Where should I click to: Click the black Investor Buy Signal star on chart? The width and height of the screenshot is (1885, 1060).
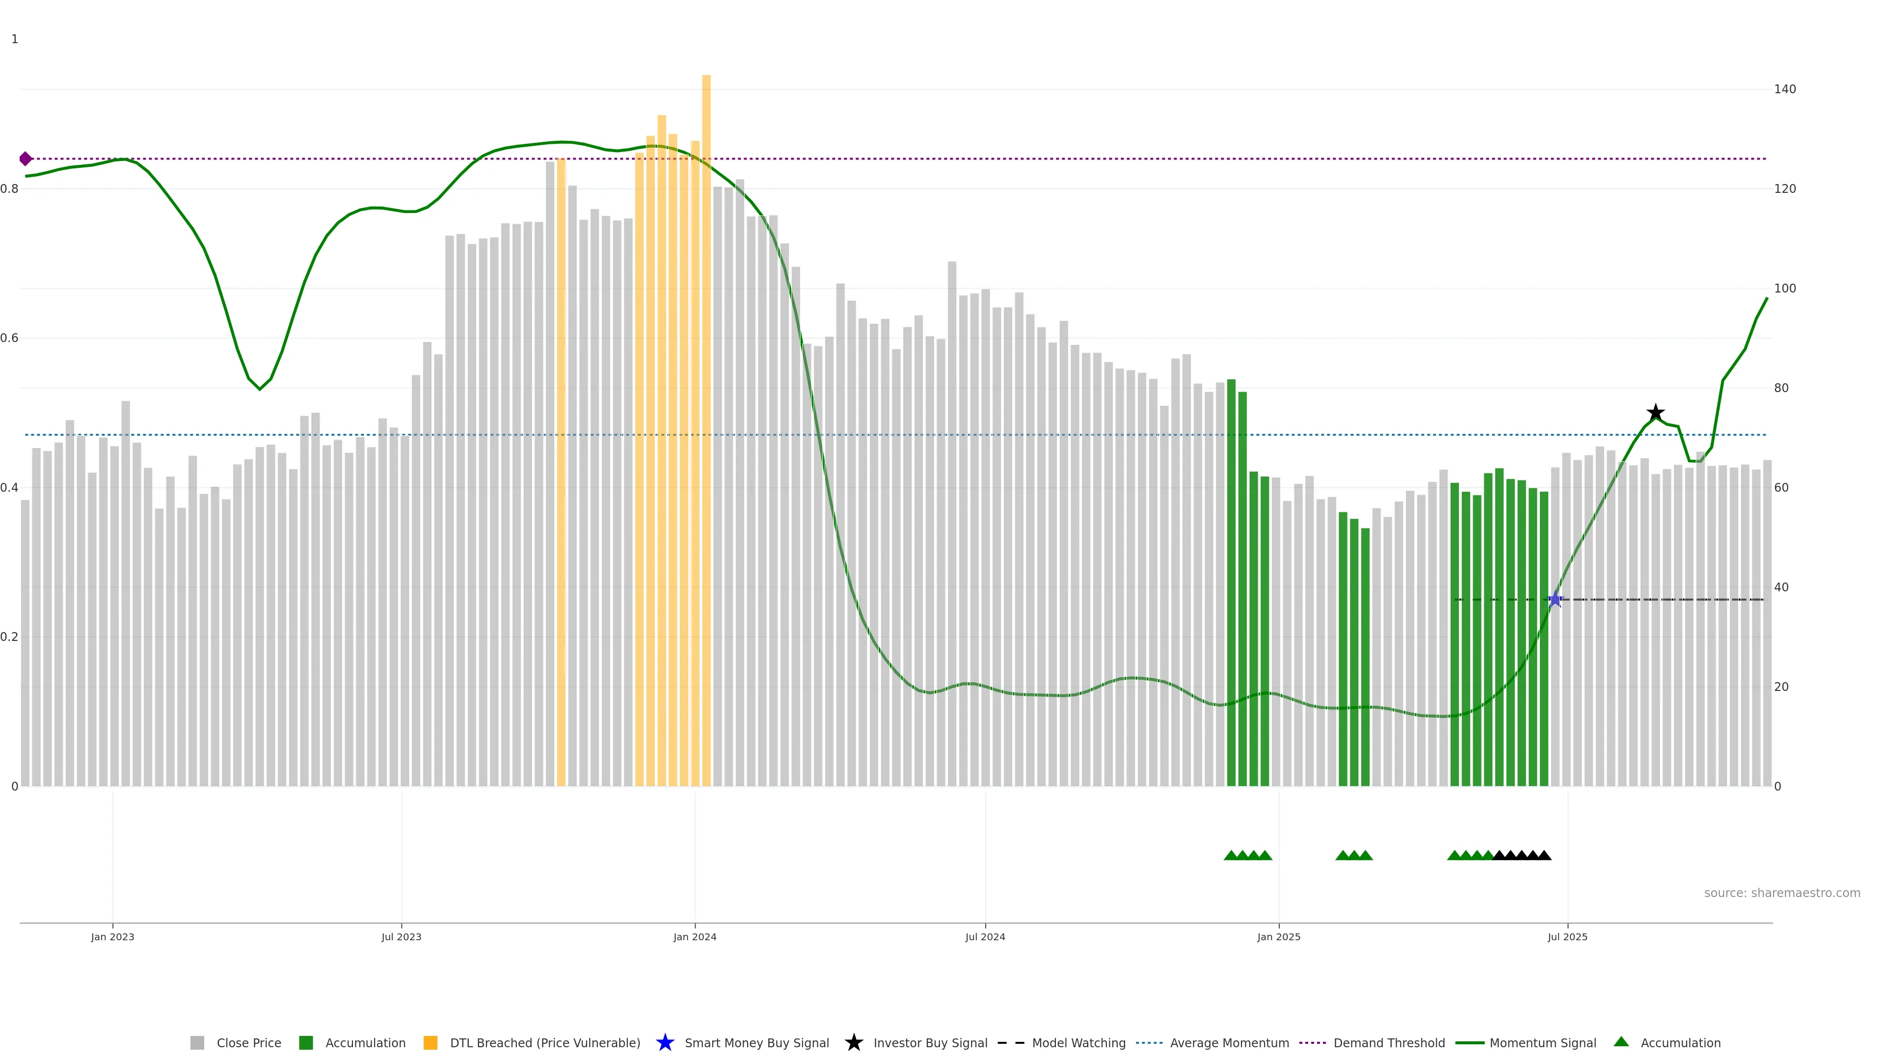[x=1655, y=413]
